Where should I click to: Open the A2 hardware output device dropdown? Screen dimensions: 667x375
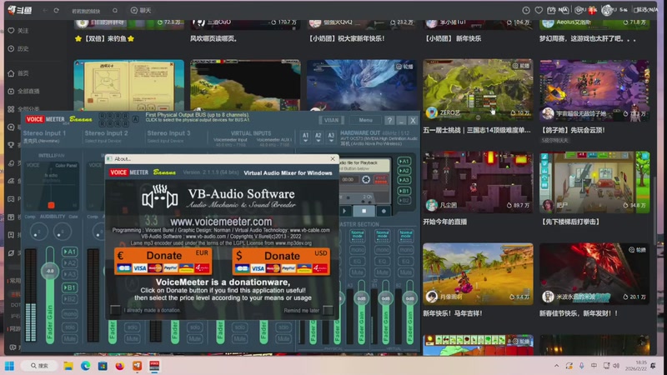pos(318,137)
